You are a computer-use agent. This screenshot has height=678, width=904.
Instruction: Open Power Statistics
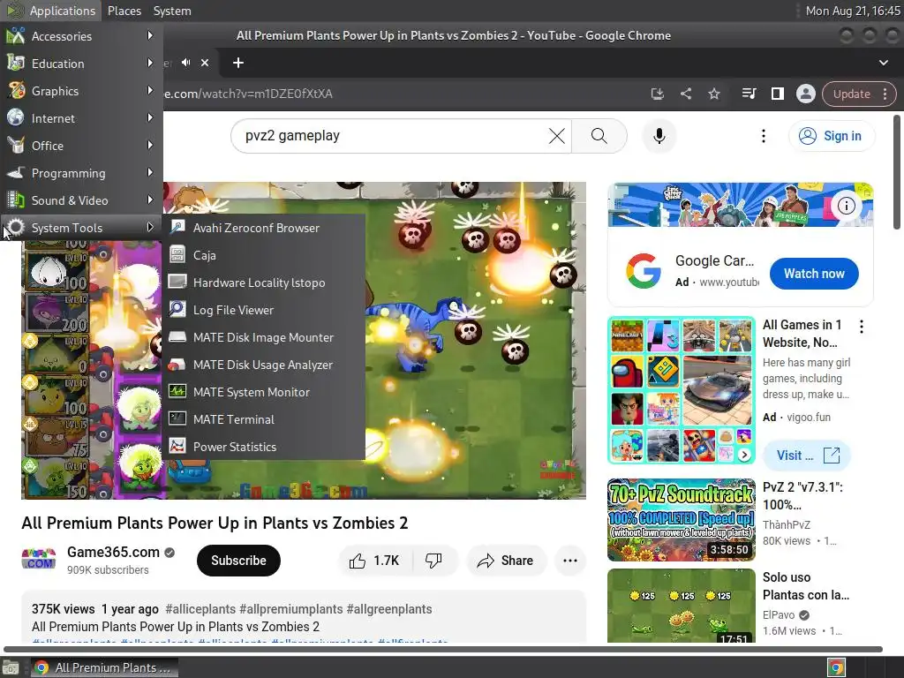click(264, 447)
